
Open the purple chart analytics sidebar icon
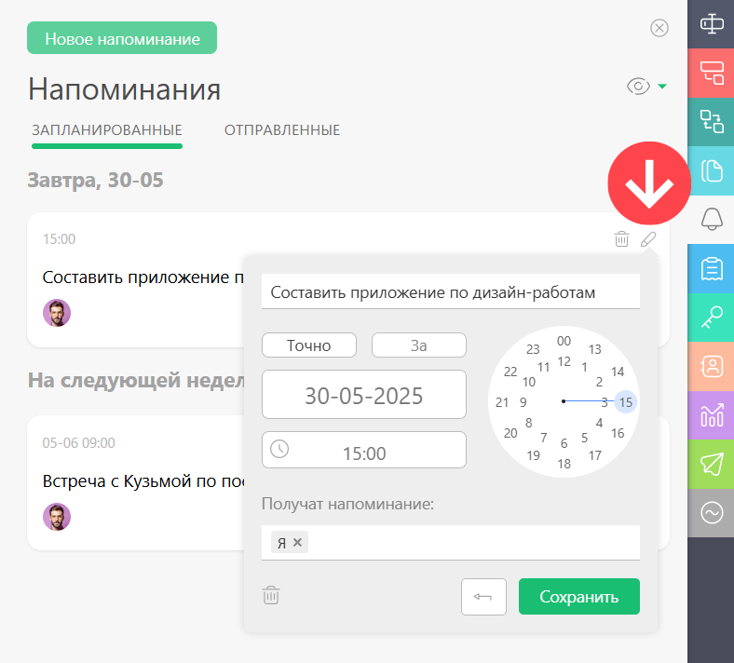click(x=712, y=415)
